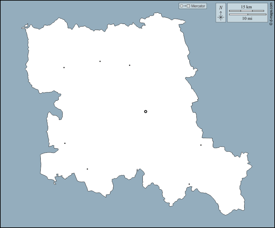Click the miles scale bar
This screenshot has width=275, height=228.
(x=247, y=14)
